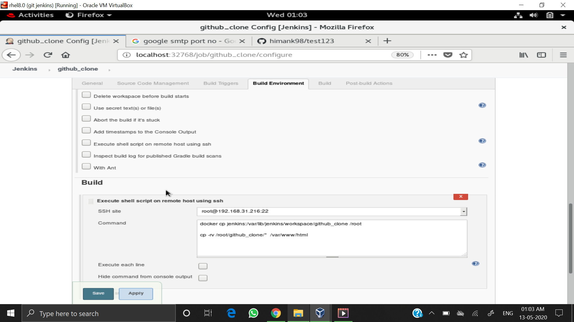Open the Firefox library icon
This screenshot has width=574, height=322.
click(523, 55)
